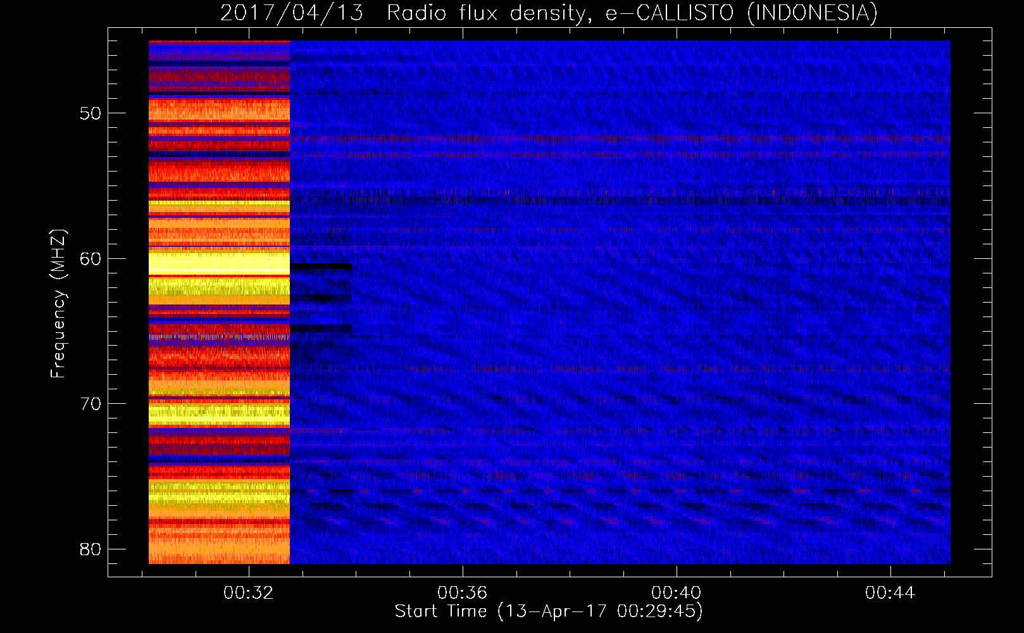Click the '70' frequency tick label

(91, 404)
